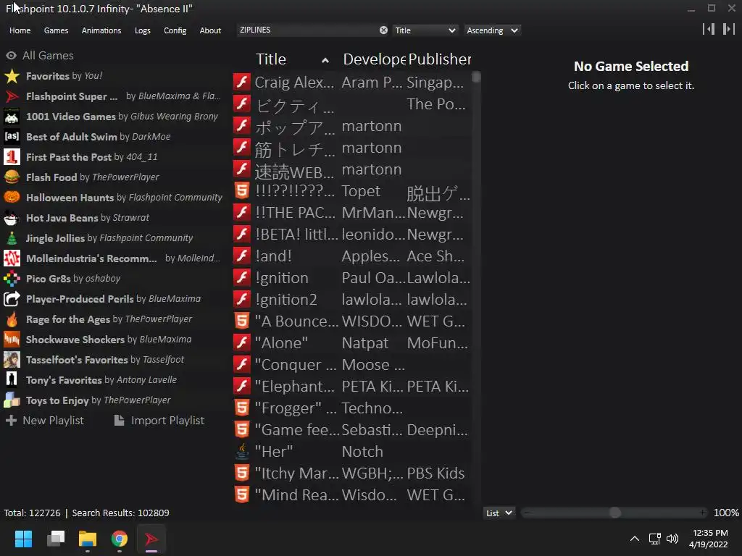Select the "Mind Rea..." game row

click(x=353, y=494)
